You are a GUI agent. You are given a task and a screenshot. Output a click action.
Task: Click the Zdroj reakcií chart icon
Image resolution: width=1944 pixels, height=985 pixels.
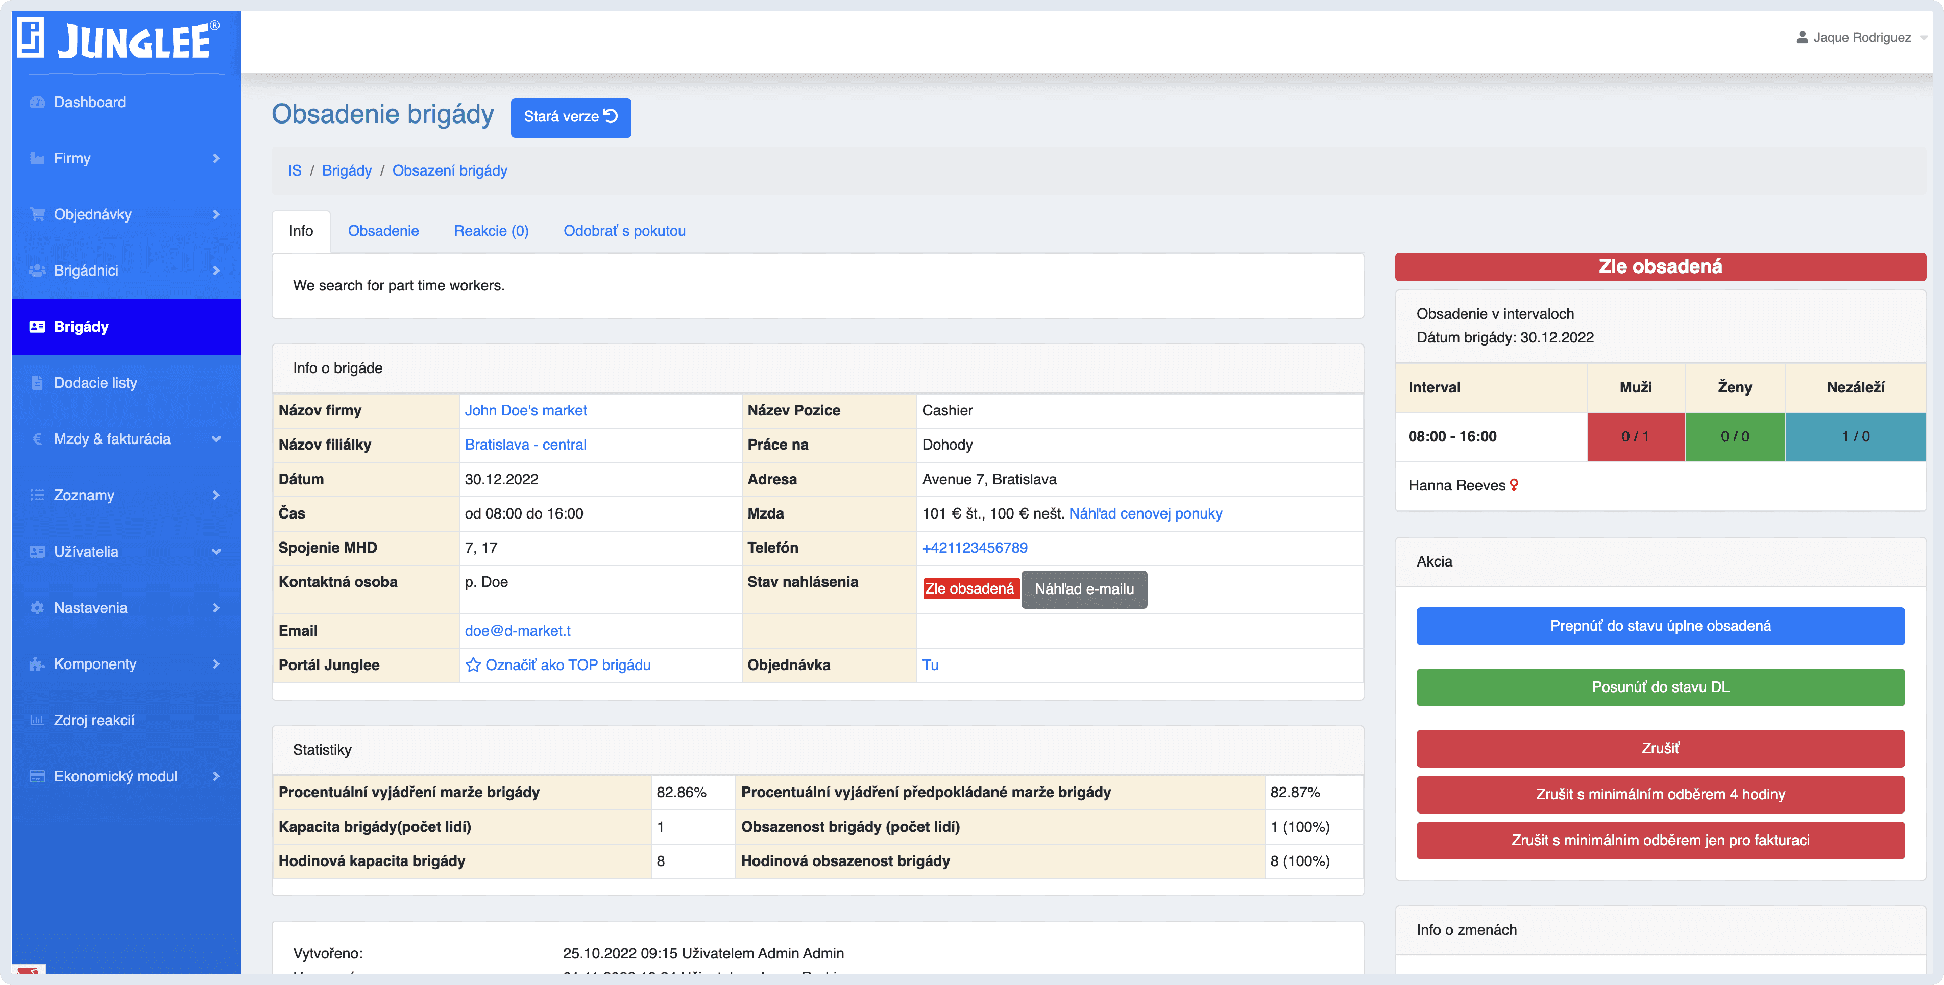(37, 720)
